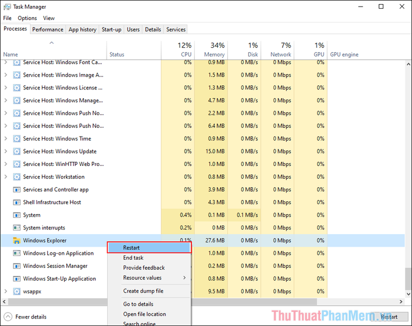This screenshot has height=326, width=412.
Task: Open the Resource values submenu
Action: (x=149, y=278)
